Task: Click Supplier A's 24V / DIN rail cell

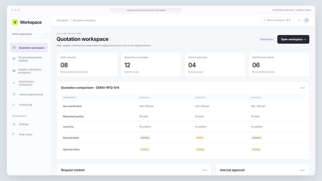Action: [x=146, y=106]
